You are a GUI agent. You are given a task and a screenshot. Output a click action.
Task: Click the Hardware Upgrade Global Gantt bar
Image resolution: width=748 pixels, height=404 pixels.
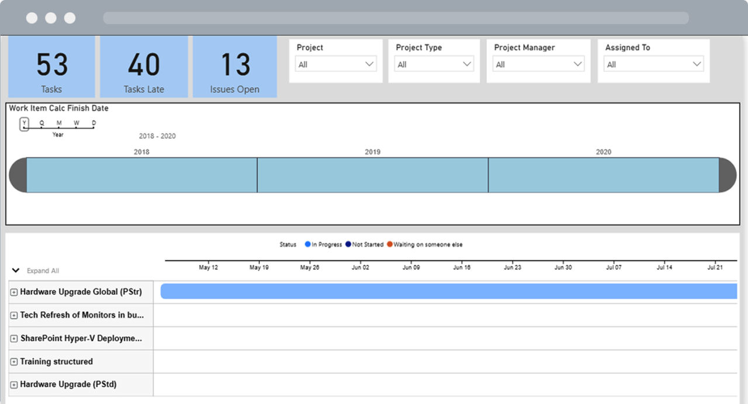coord(449,291)
